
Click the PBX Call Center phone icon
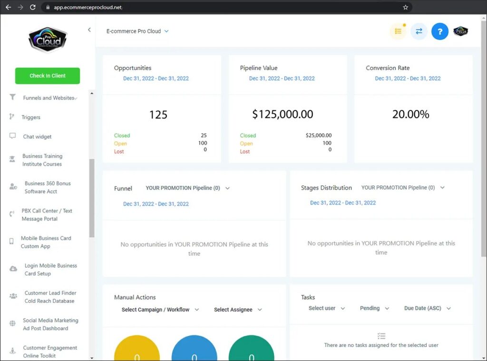click(x=12, y=214)
